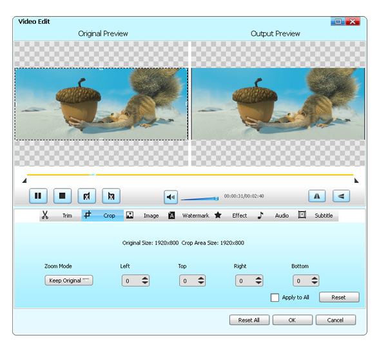
Task: Increase the Bottom crop value
Action: tap(315, 278)
